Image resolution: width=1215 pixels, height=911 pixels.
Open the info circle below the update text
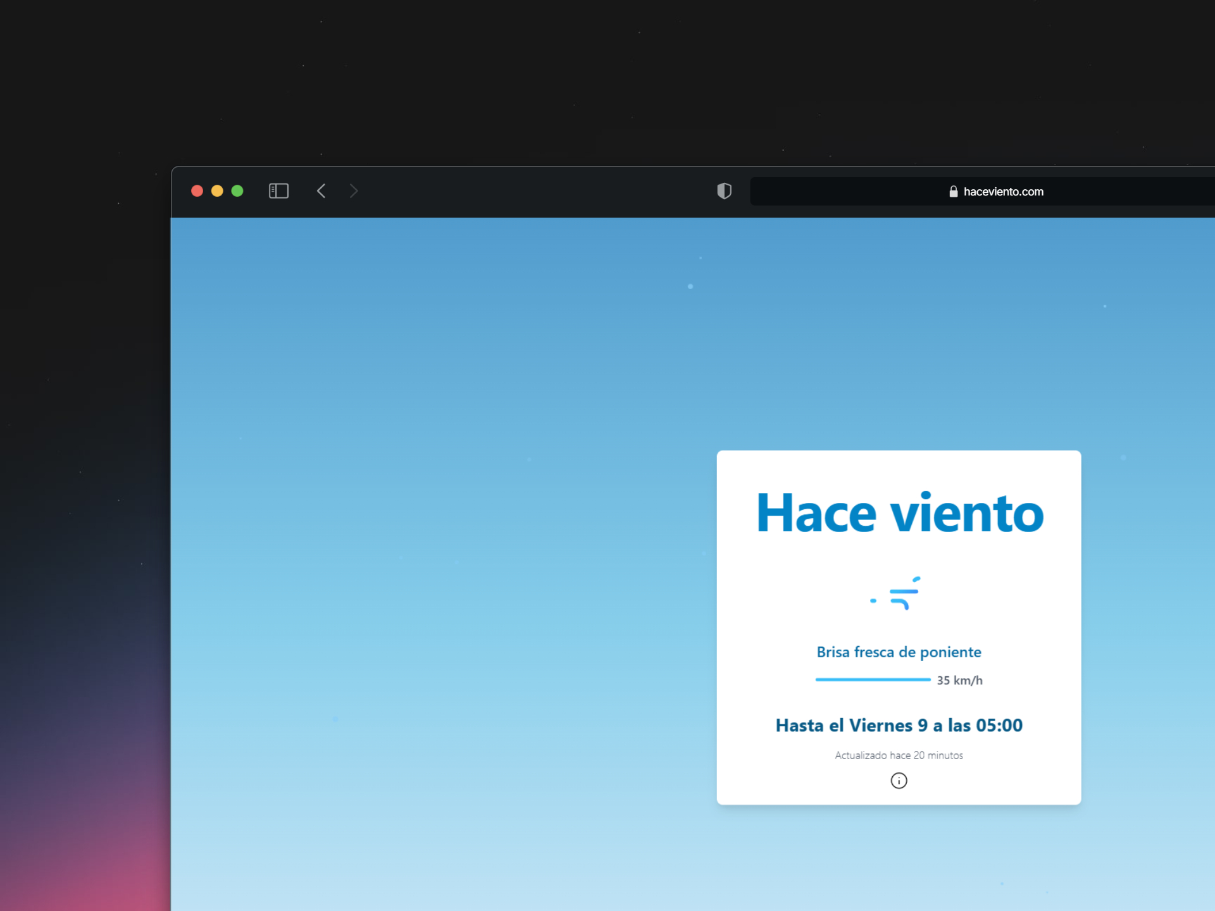(x=898, y=781)
